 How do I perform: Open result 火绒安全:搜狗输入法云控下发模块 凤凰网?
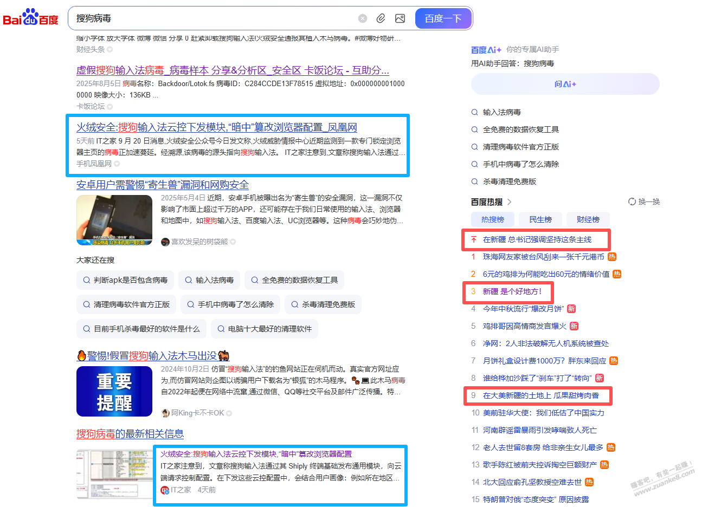click(216, 127)
